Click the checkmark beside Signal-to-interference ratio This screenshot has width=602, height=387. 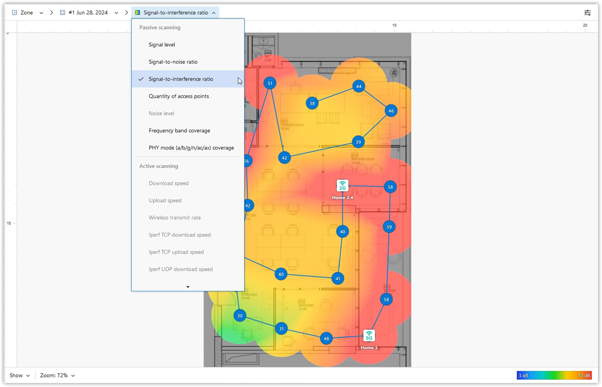coord(140,79)
